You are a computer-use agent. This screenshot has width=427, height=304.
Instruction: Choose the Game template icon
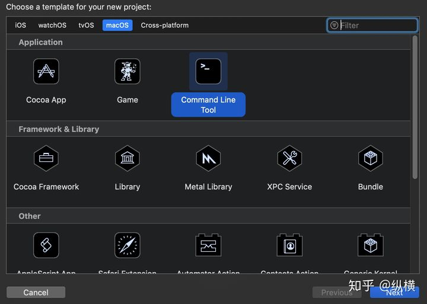click(x=127, y=71)
